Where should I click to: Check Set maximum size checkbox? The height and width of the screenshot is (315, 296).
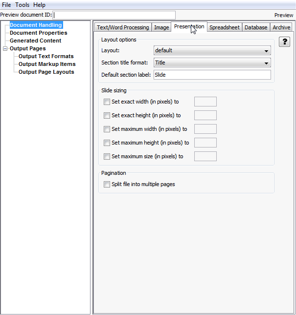(x=107, y=156)
